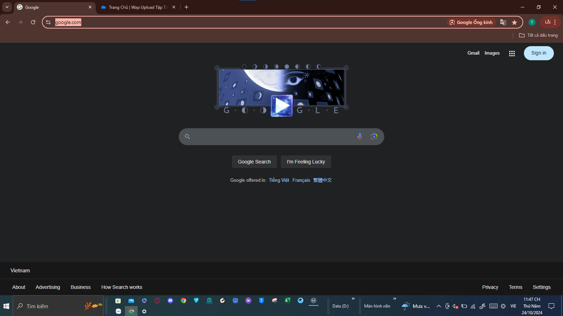Open the Chrome menu with Lỗi label
The height and width of the screenshot is (316, 563).
pyautogui.click(x=550, y=22)
